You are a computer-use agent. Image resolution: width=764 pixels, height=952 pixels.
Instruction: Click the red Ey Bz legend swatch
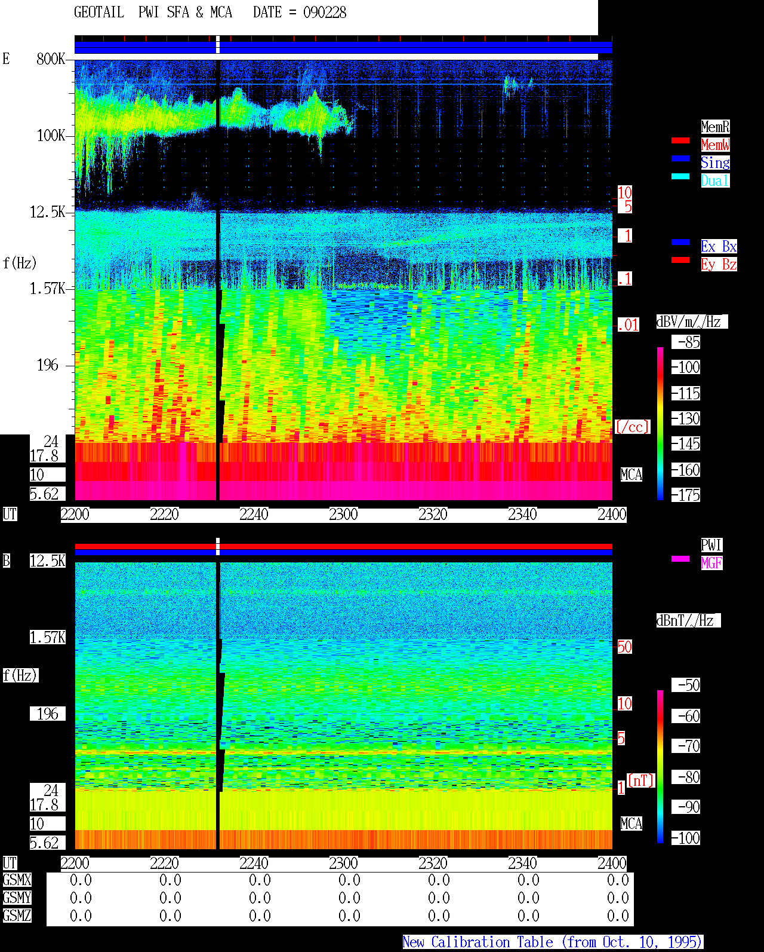click(680, 260)
